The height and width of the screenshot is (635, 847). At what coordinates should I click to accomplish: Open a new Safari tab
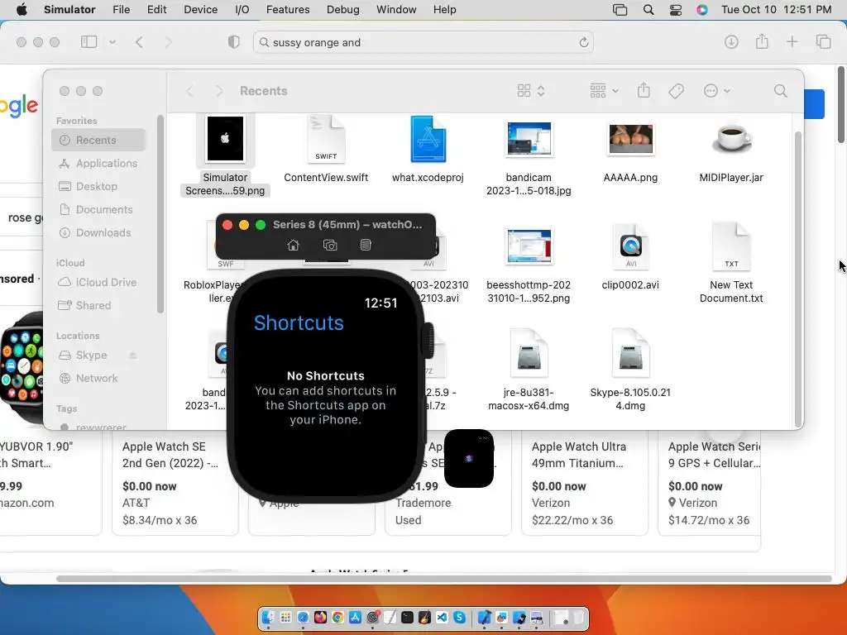click(x=792, y=42)
